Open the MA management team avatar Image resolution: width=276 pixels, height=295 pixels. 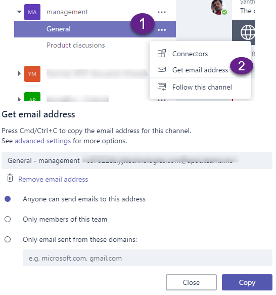tap(32, 12)
